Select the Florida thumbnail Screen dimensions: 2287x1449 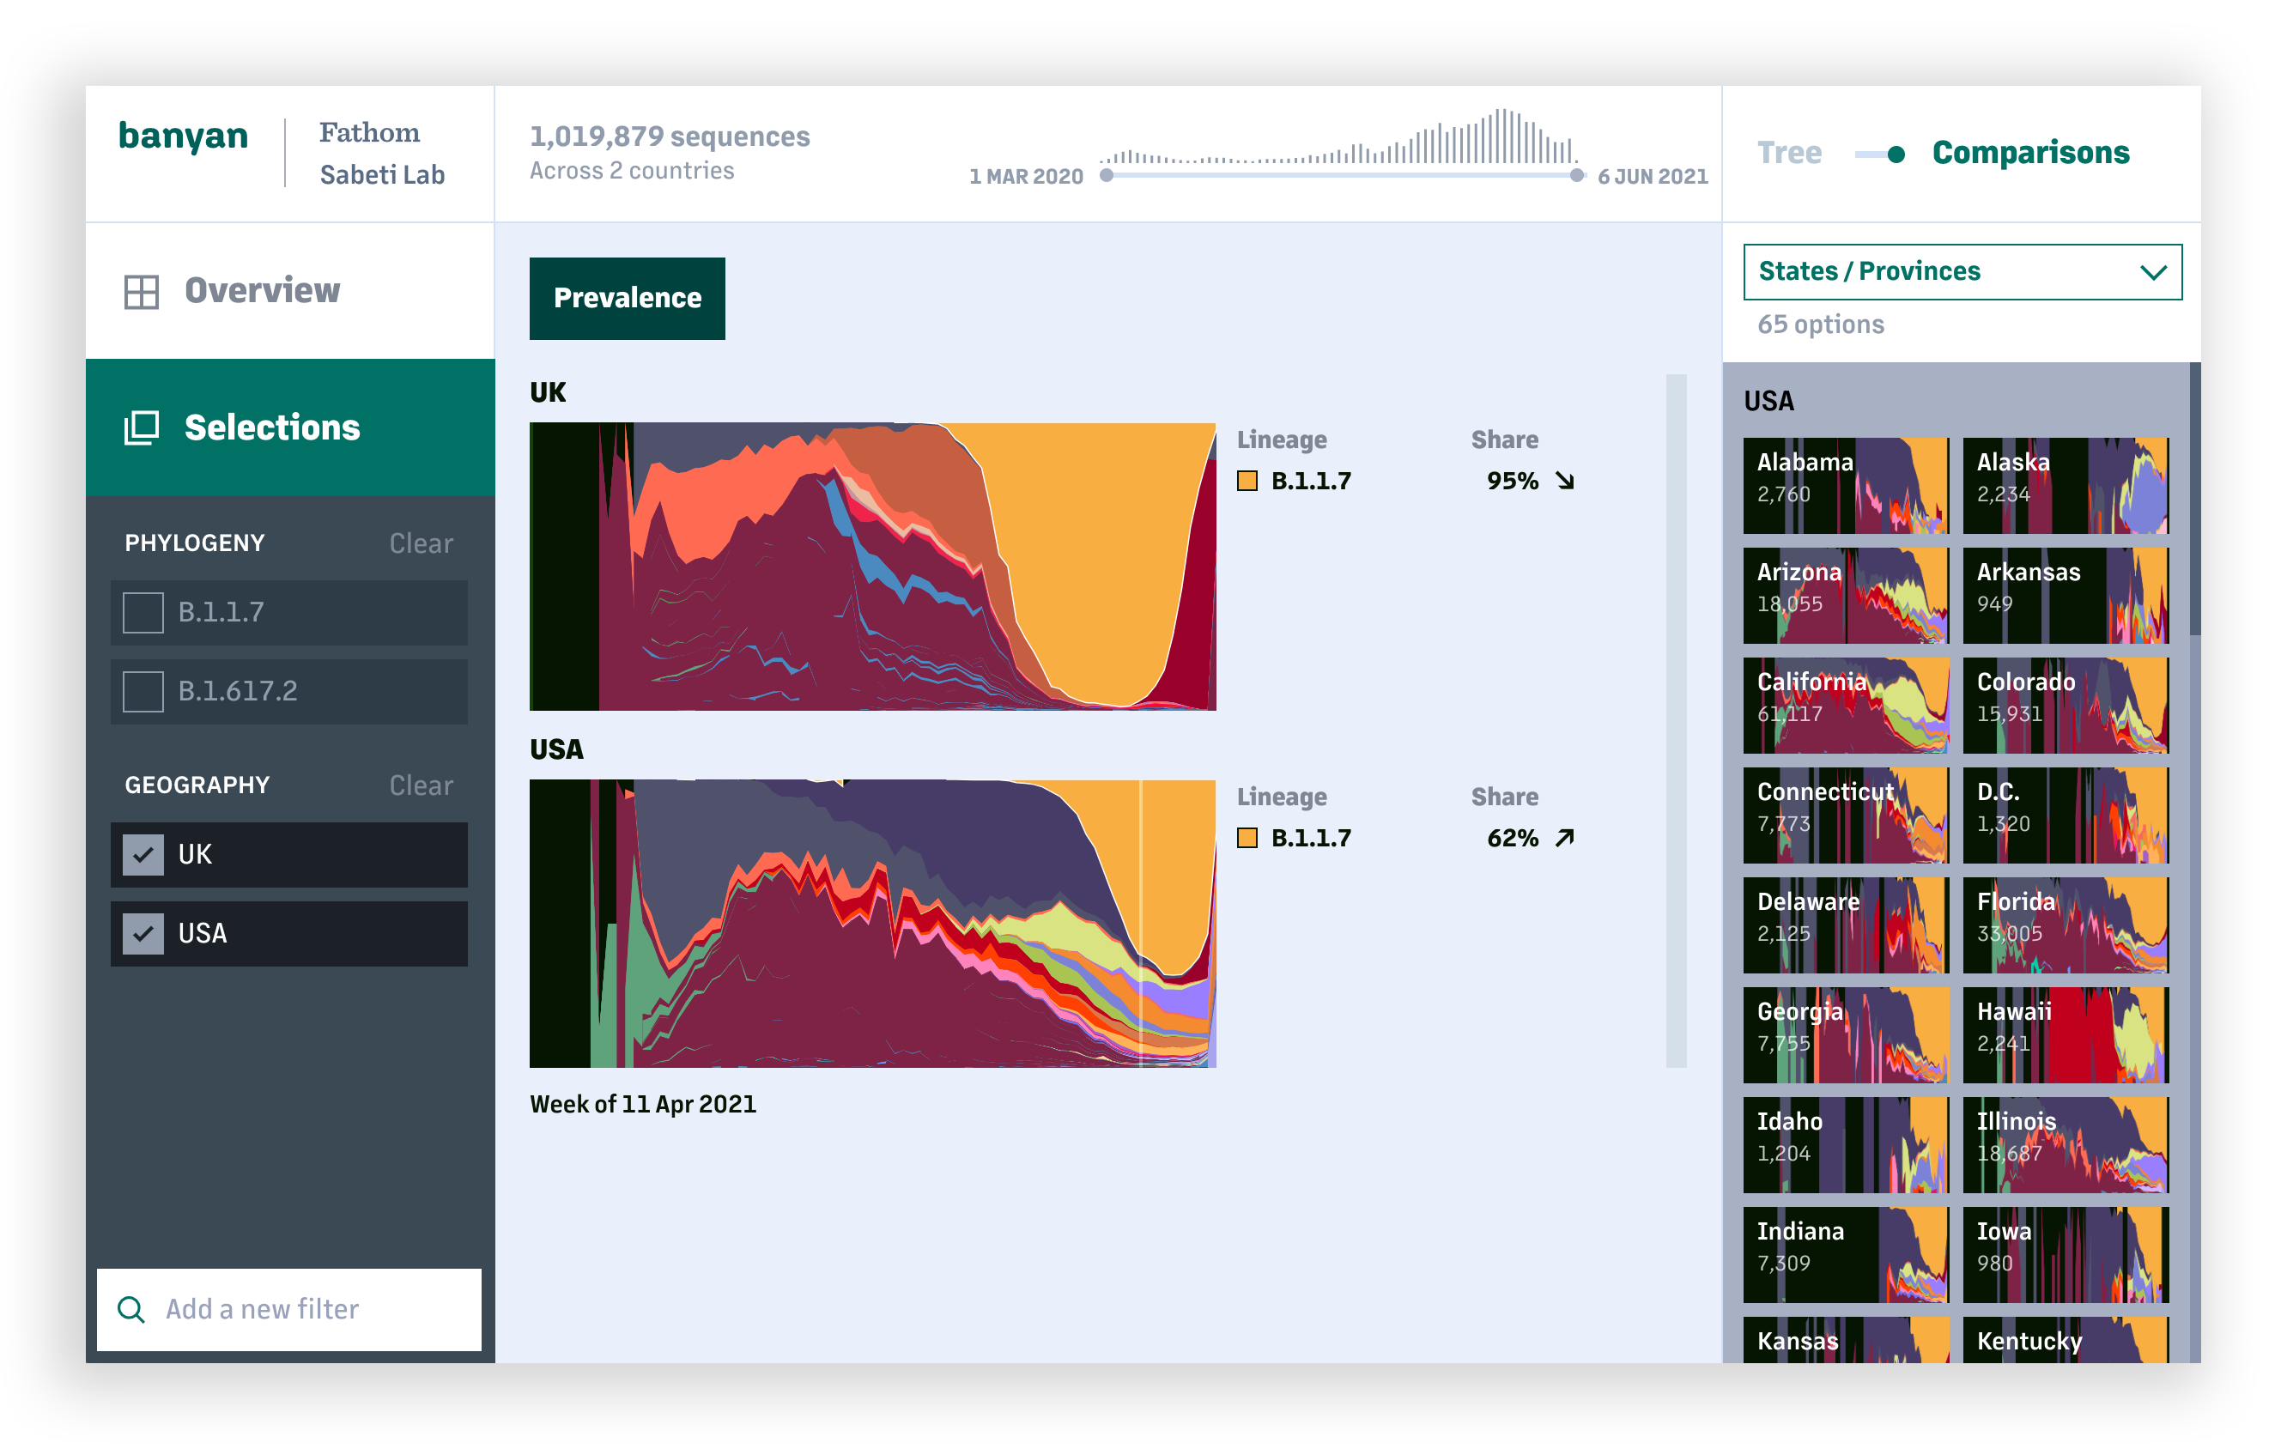pos(2066,925)
